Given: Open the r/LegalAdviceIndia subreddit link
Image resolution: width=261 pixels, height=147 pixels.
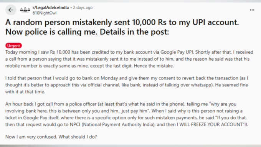Looking at the screenshot, I should click(51, 8).
